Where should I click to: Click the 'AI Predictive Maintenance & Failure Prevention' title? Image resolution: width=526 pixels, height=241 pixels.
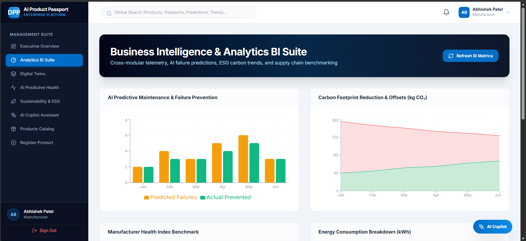click(163, 98)
